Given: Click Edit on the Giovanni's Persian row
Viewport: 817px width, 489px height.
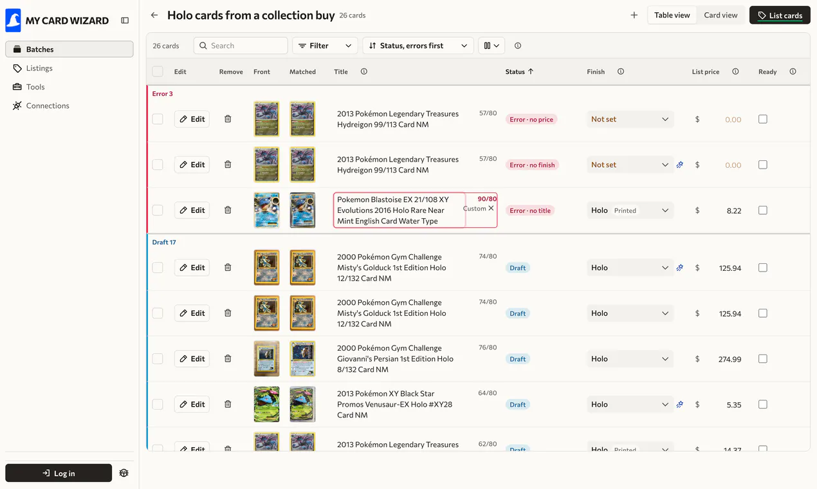Looking at the screenshot, I should [192, 358].
